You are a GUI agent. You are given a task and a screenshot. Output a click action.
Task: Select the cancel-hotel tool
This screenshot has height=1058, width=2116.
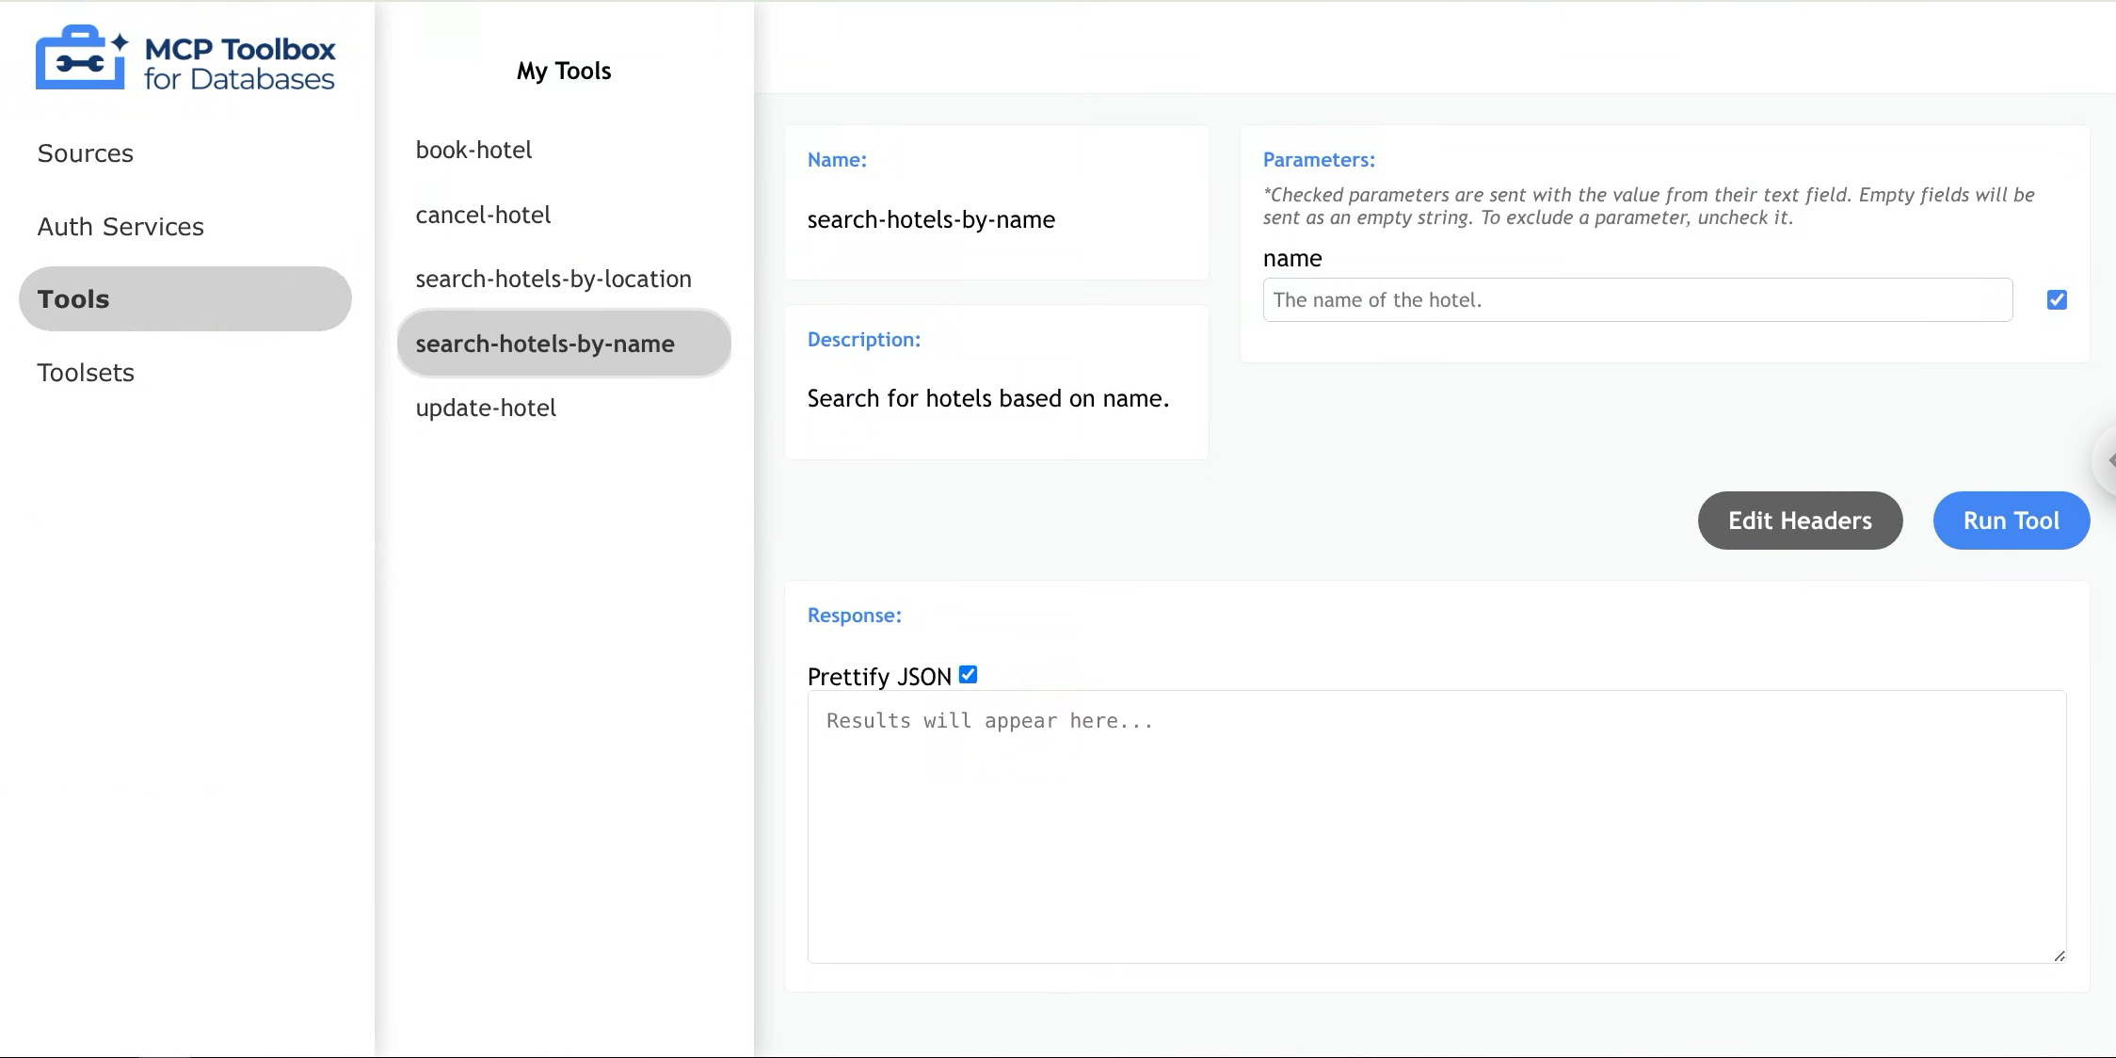pos(483,215)
